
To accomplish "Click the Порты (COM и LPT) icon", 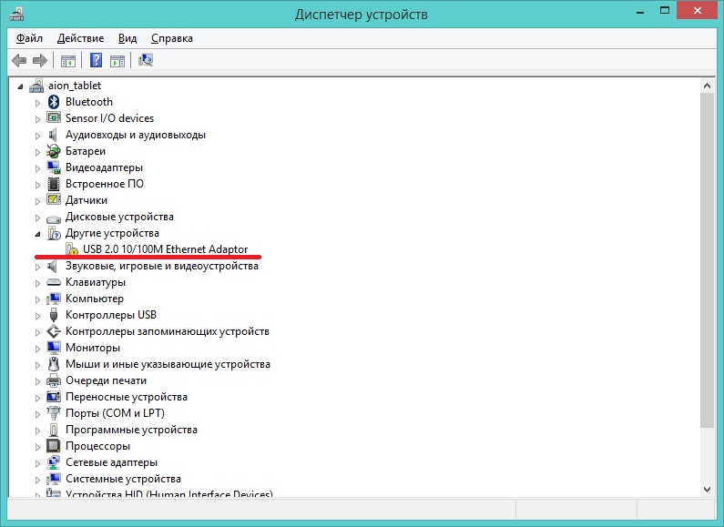I will (x=54, y=413).
